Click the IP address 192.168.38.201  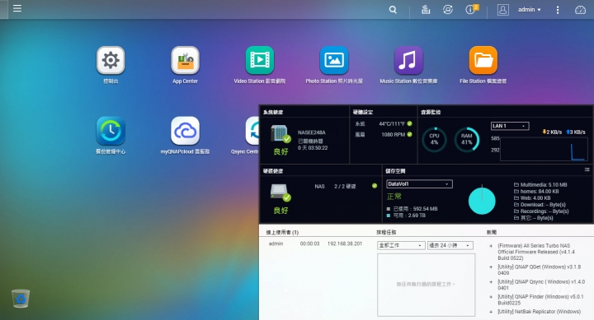345,243
